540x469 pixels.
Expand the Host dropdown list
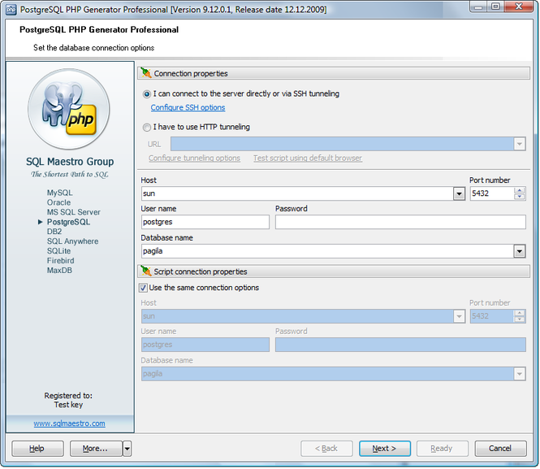[459, 193]
